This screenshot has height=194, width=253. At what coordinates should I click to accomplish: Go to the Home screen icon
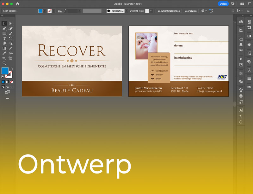pyautogui.click(x=18, y=4)
